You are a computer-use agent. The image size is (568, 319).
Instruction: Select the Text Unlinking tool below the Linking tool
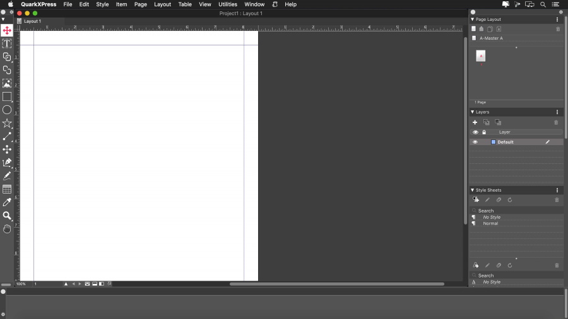(x=7, y=70)
